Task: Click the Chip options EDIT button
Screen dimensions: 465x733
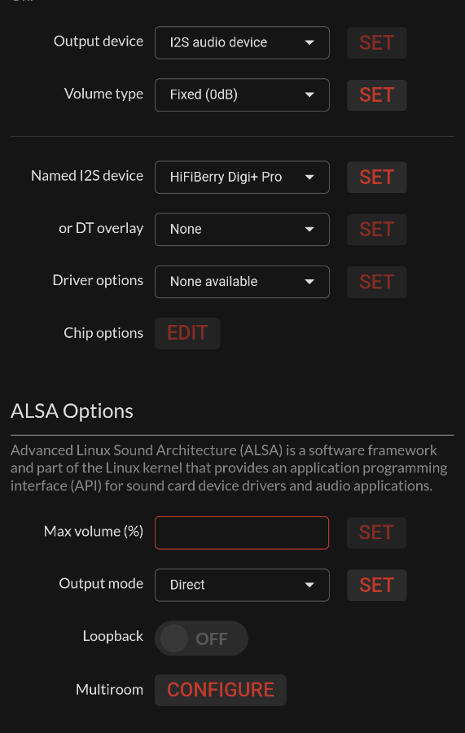Action: pyautogui.click(x=187, y=333)
